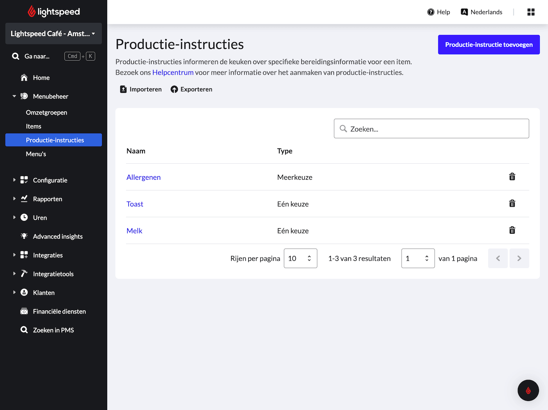Viewport: 548px width, 410px height.
Task: Delete the Allergenen row via trash icon
Action: tap(512, 177)
